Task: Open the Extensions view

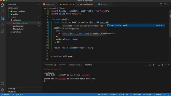Action: [x=2, y=31]
